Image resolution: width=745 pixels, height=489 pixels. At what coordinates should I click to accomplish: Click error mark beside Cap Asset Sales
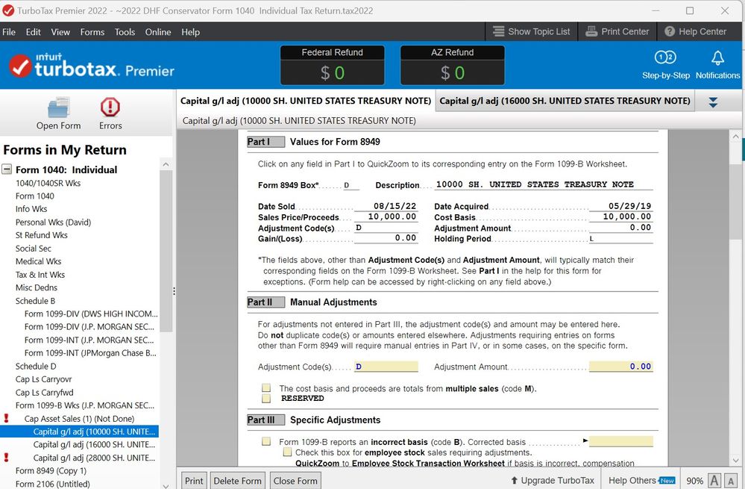click(6, 418)
